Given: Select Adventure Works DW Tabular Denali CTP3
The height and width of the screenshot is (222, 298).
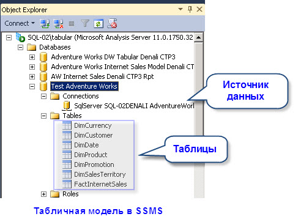Looking at the screenshot, I should [113, 57].
